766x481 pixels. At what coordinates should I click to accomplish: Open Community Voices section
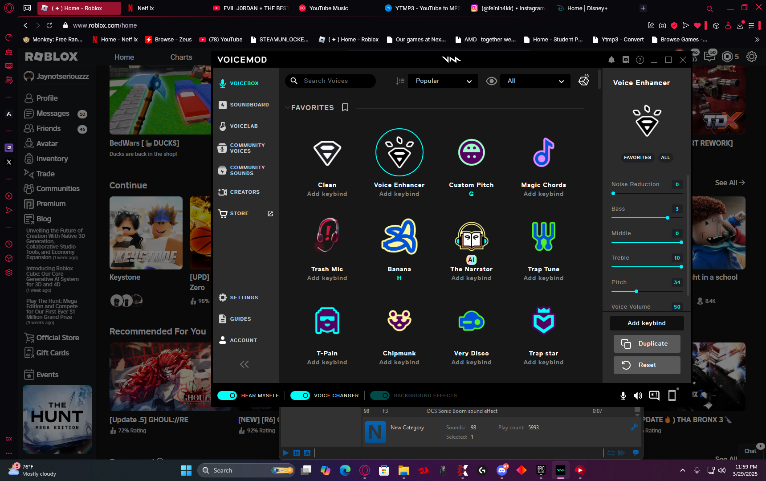pos(242,148)
